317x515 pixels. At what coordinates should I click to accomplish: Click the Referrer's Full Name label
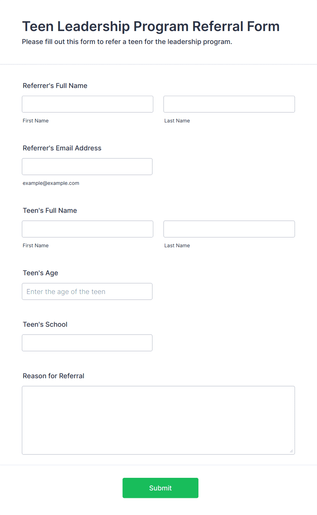[55, 86]
